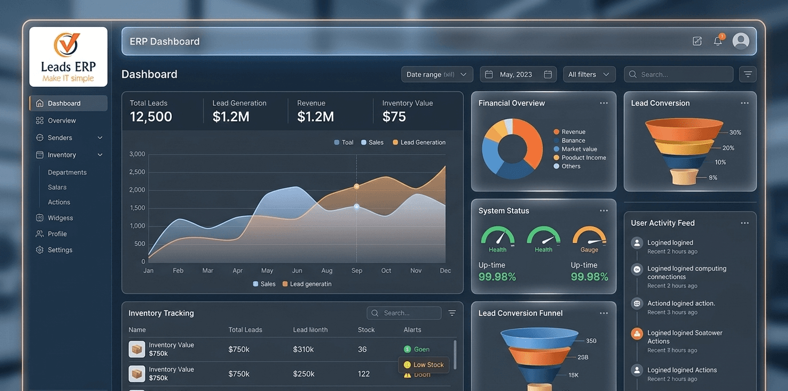Open the Date range dropdown
The height and width of the screenshot is (391, 788).
(438, 74)
